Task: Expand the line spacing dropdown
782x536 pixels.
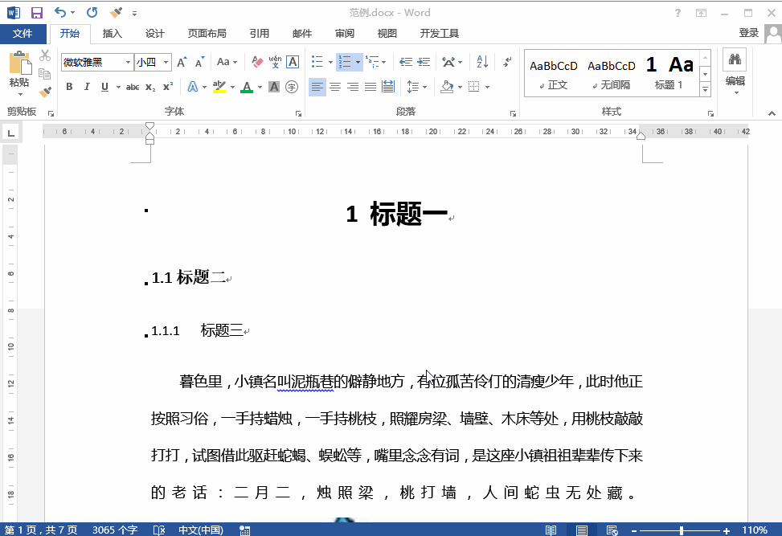Action: click(424, 87)
